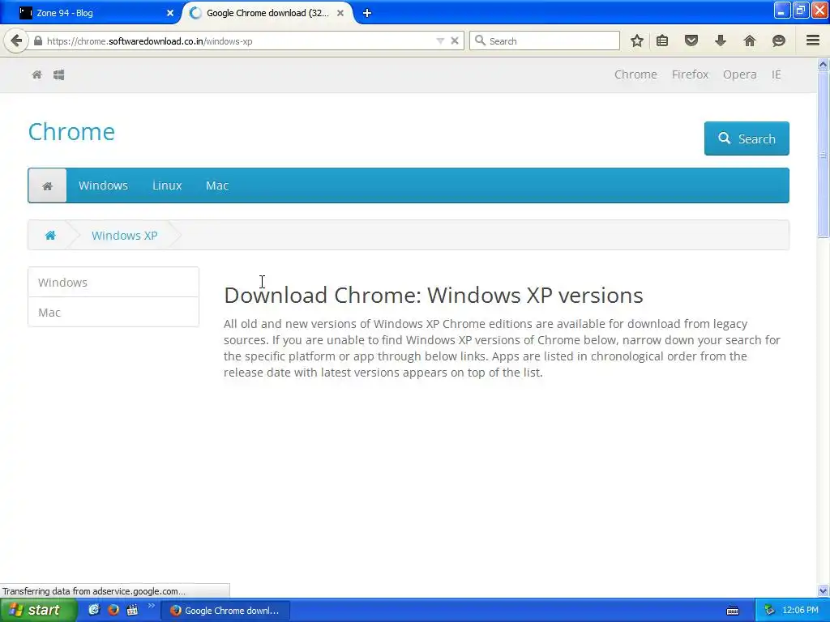Click the home icon in blue menu bar
The width and height of the screenshot is (830, 622).
click(47, 185)
